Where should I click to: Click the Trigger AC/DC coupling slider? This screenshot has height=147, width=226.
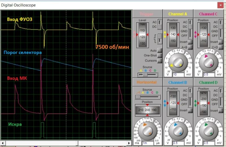click(160, 24)
